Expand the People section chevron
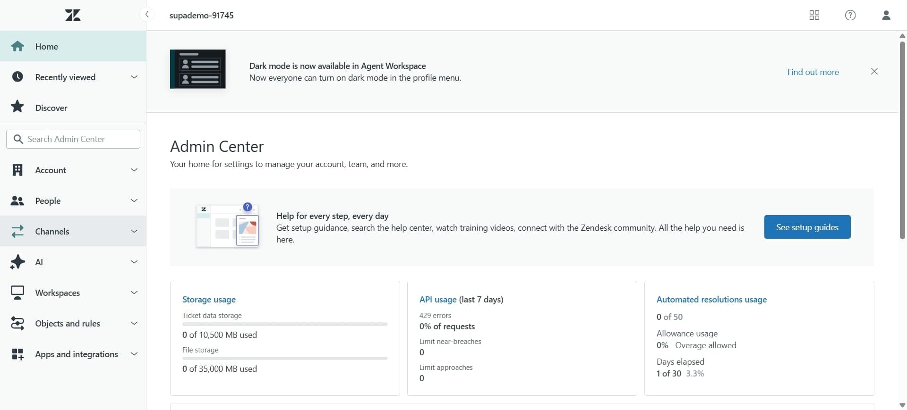 click(134, 201)
